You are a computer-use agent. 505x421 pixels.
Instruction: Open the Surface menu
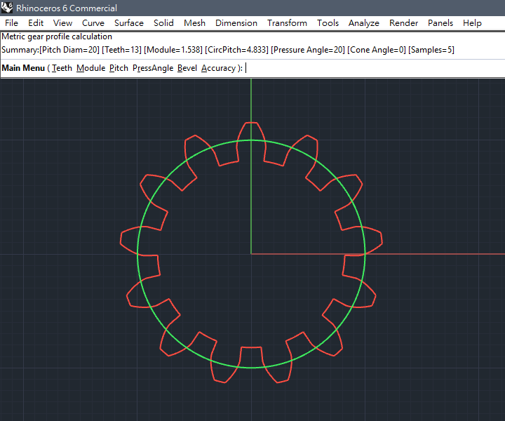[x=129, y=23]
